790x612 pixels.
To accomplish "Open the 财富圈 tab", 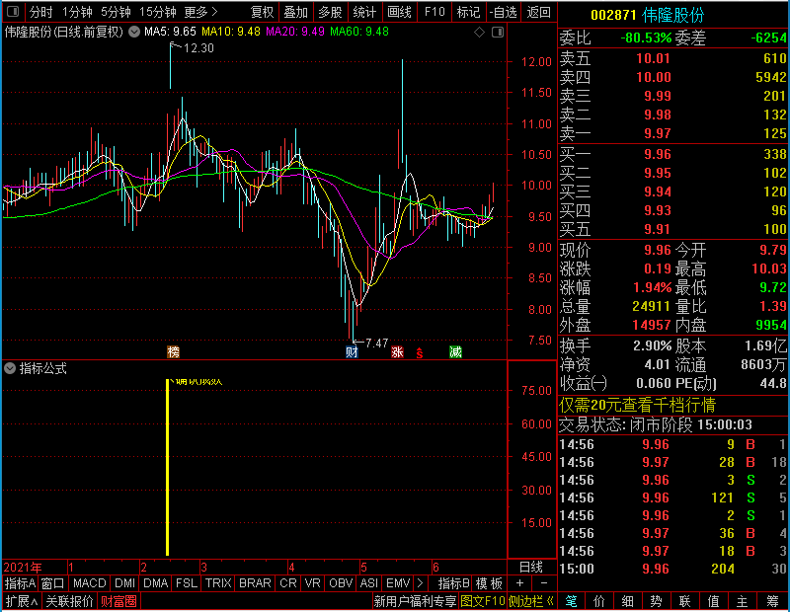I will coord(118,601).
